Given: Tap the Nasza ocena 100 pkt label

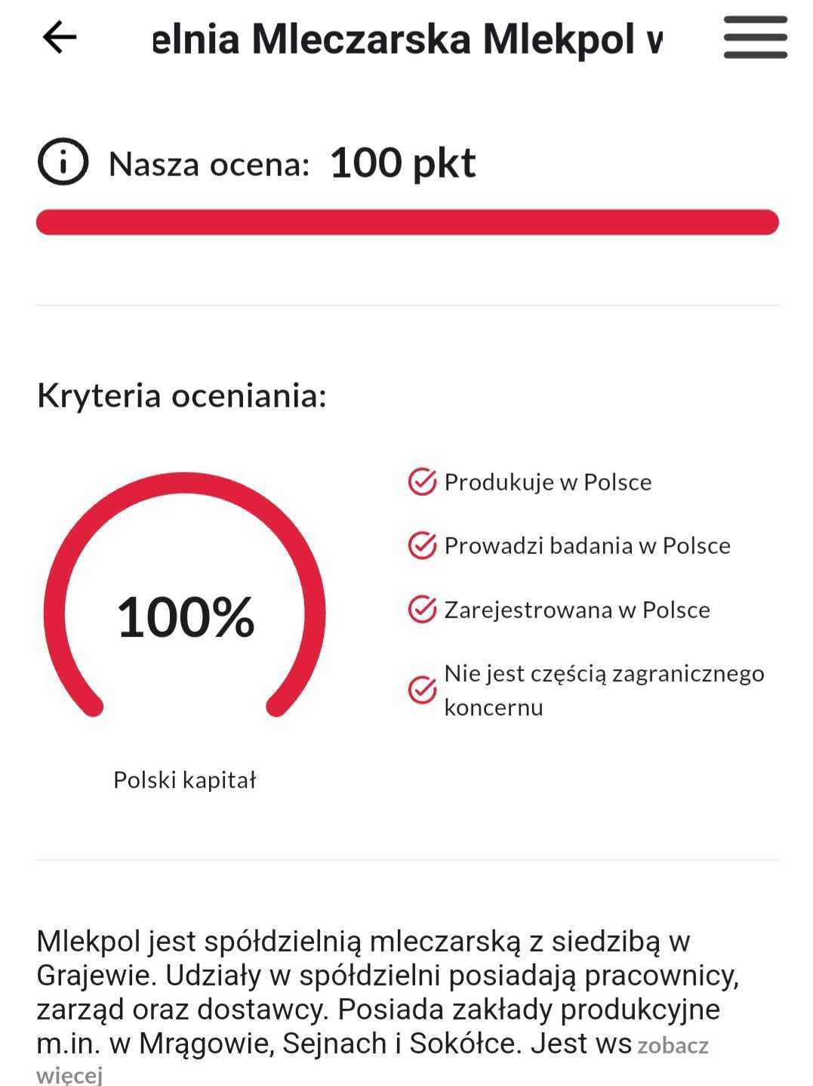Looking at the screenshot, I should 293,162.
